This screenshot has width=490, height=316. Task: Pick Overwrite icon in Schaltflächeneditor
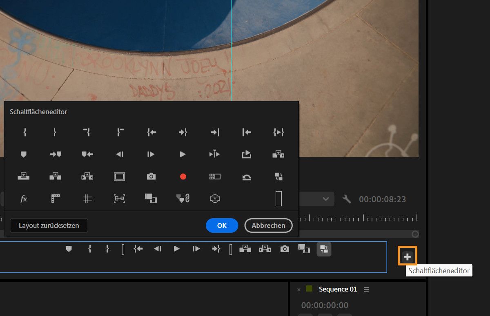point(24,176)
